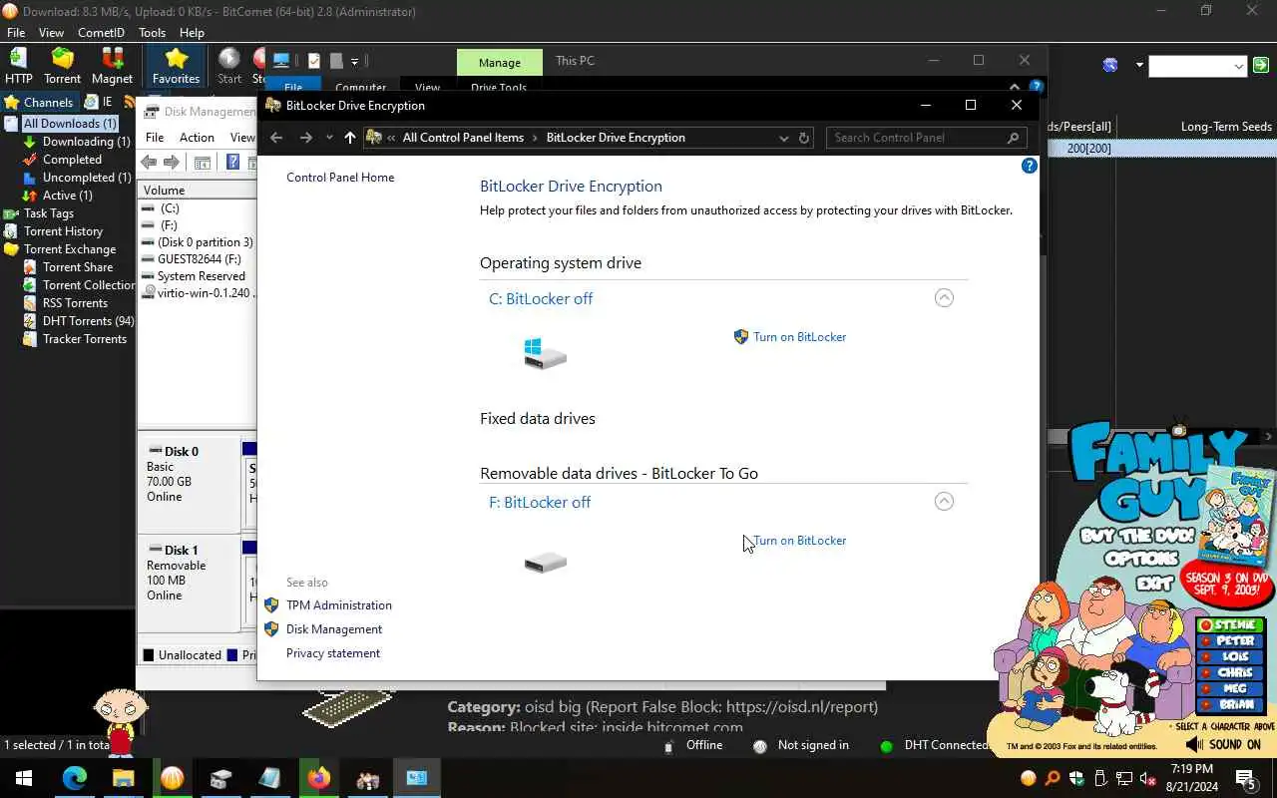Click the F: removable drive icon

545,563
